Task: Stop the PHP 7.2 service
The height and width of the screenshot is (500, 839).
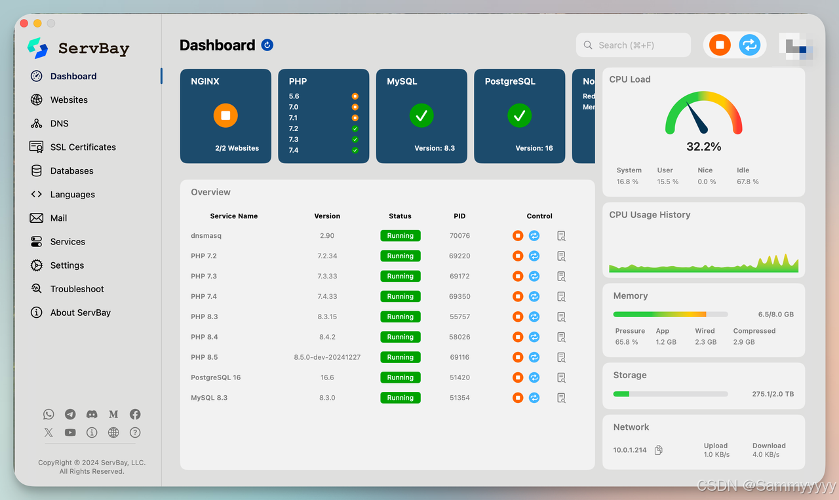Action: click(x=518, y=256)
